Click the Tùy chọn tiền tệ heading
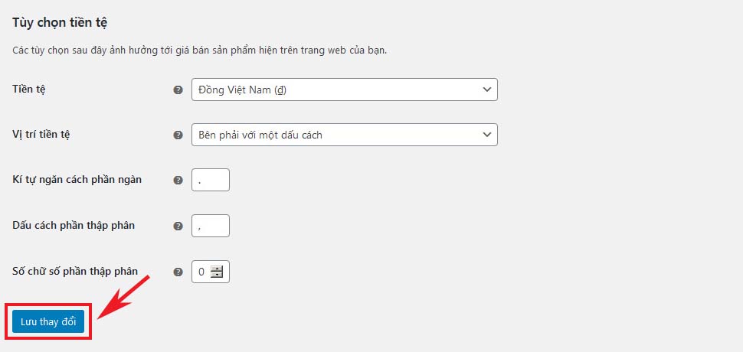 (x=60, y=22)
